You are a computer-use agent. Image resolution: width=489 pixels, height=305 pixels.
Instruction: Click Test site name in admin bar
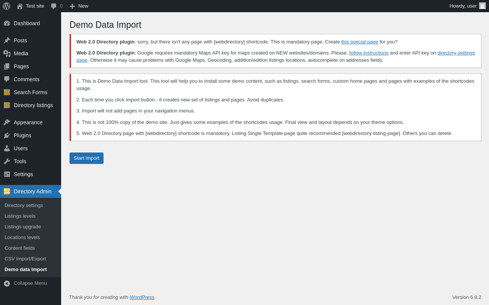click(x=35, y=6)
